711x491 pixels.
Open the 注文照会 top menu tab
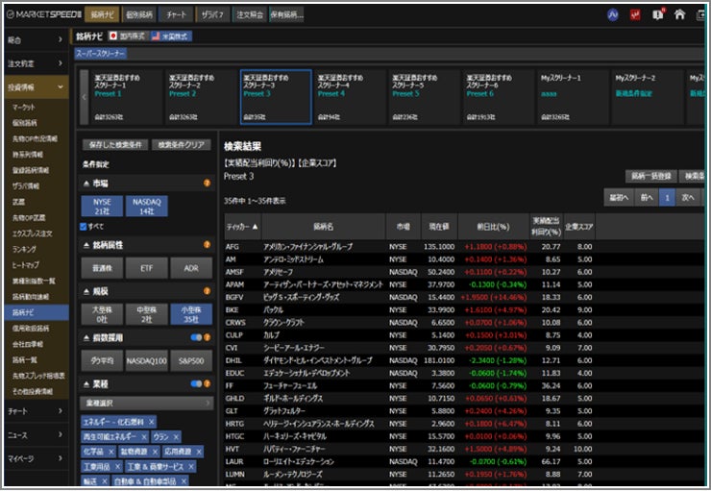click(x=248, y=14)
